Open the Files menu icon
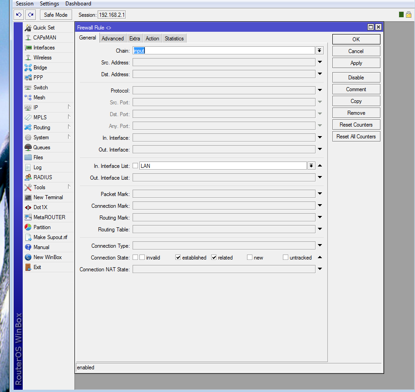The width and height of the screenshot is (415, 392). click(28, 157)
